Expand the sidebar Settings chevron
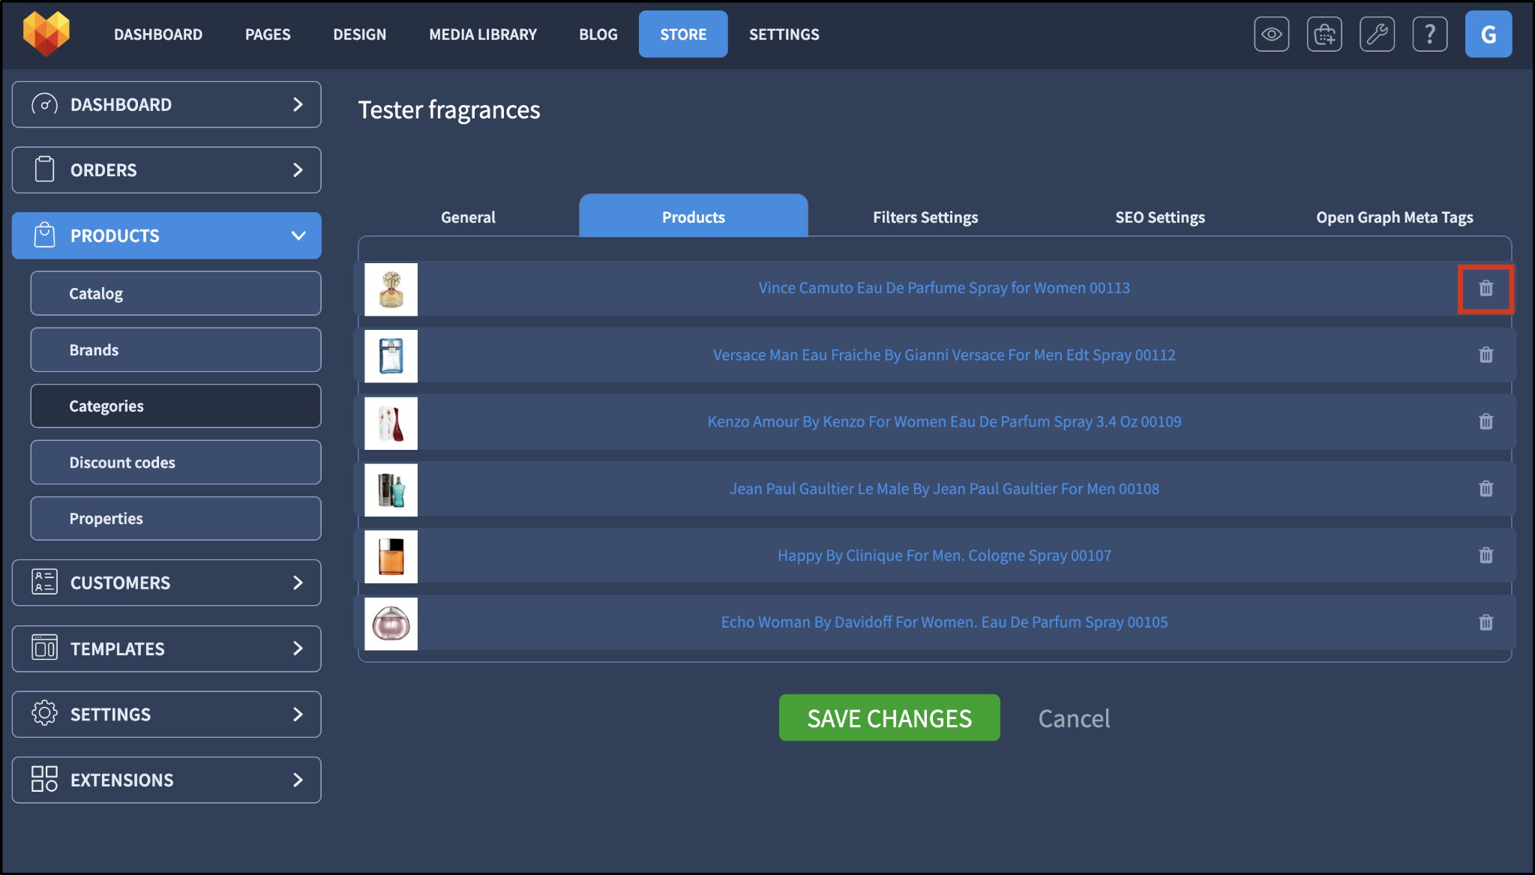Viewport: 1535px width, 875px height. [298, 714]
